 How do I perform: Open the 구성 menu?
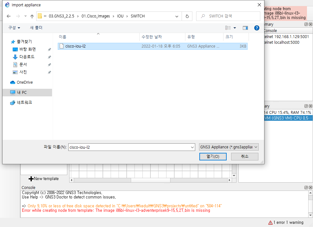(14, 28)
